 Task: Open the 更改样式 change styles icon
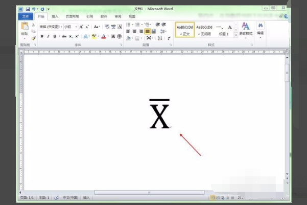click(x=246, y=26)
